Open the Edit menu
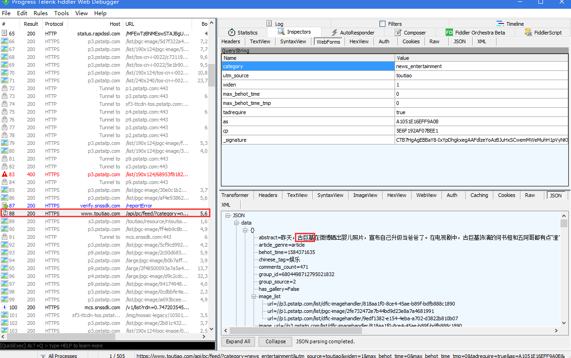The width and height of the screenshot is (571, 358). 22,13
